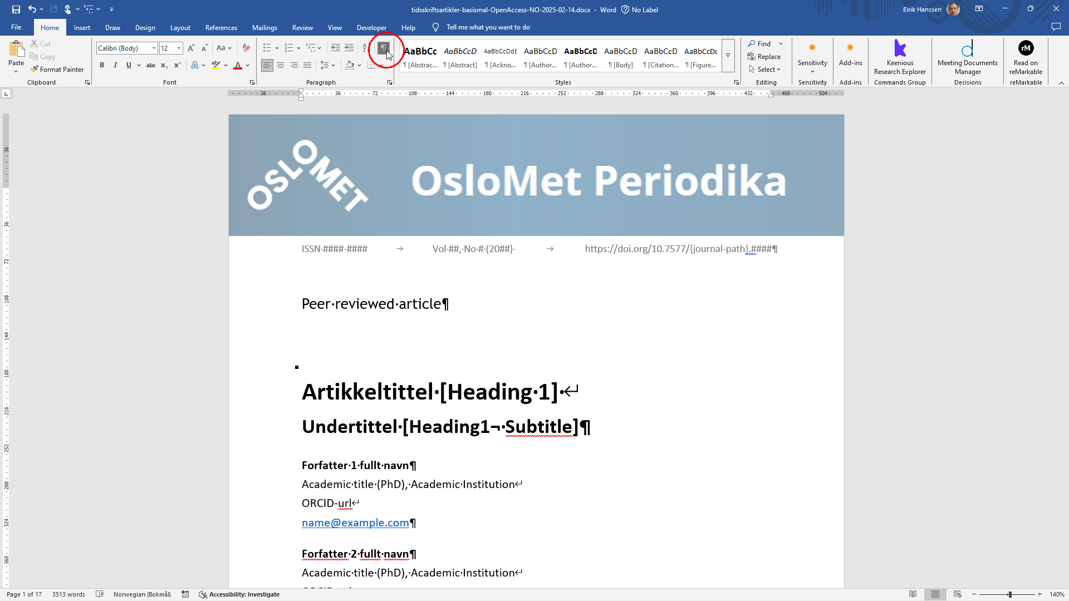The image size is (1069, 601).
Task: Open the Select menu in Editing group
Action: [766, 69]
